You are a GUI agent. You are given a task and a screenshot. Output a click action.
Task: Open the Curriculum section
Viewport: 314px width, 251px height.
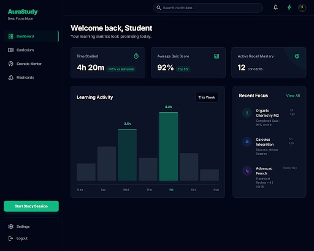tap(31, 50)
